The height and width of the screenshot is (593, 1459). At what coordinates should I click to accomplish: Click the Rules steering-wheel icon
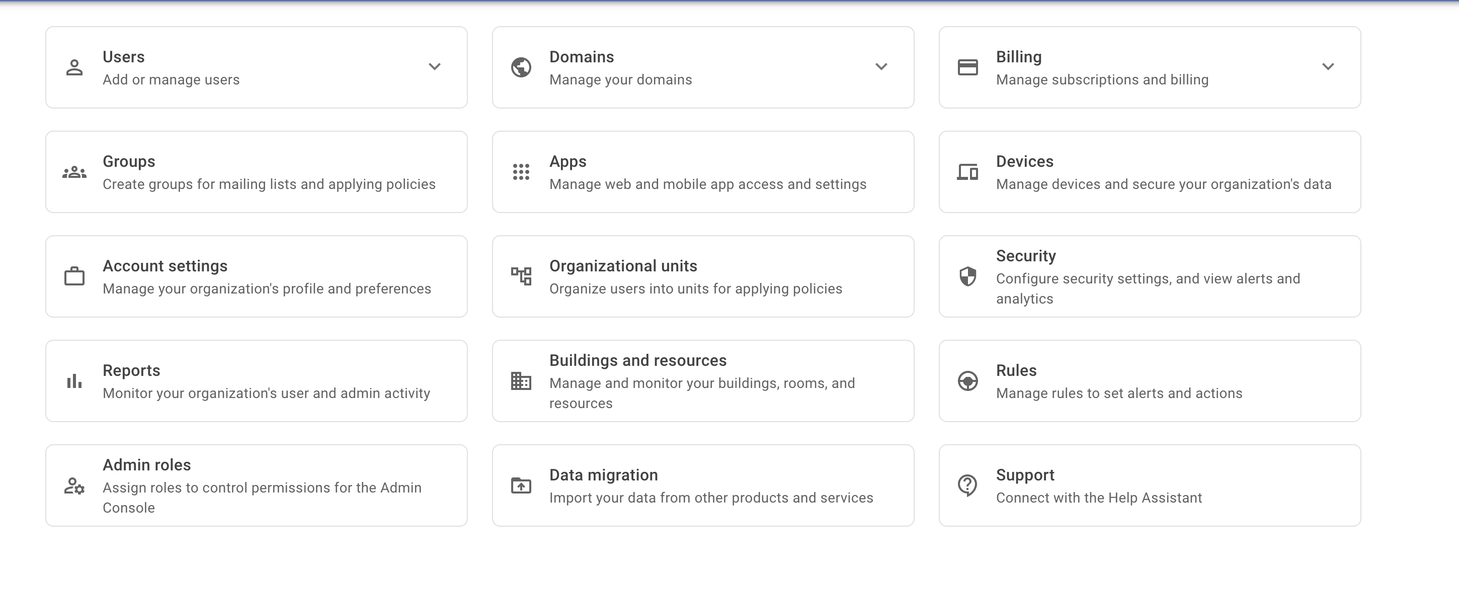[967, 381]
